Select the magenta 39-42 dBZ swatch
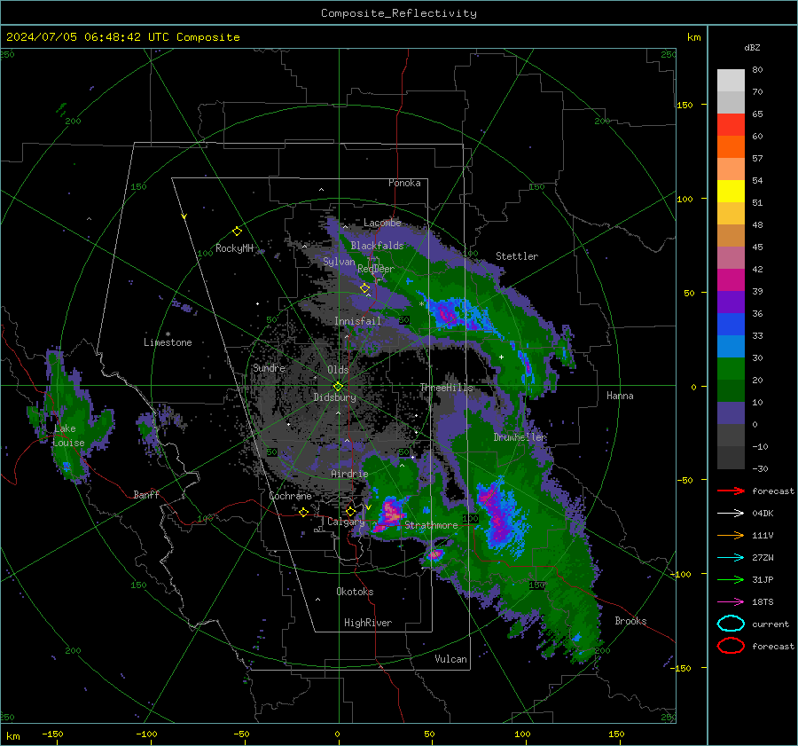Screen dimensions: 798x746 click(731, 280)
